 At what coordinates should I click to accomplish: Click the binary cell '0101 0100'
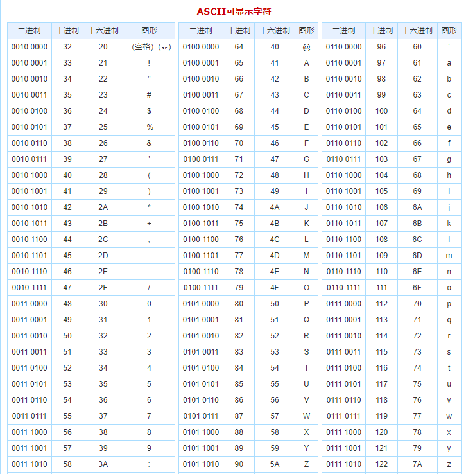click(x=201, y=368)
